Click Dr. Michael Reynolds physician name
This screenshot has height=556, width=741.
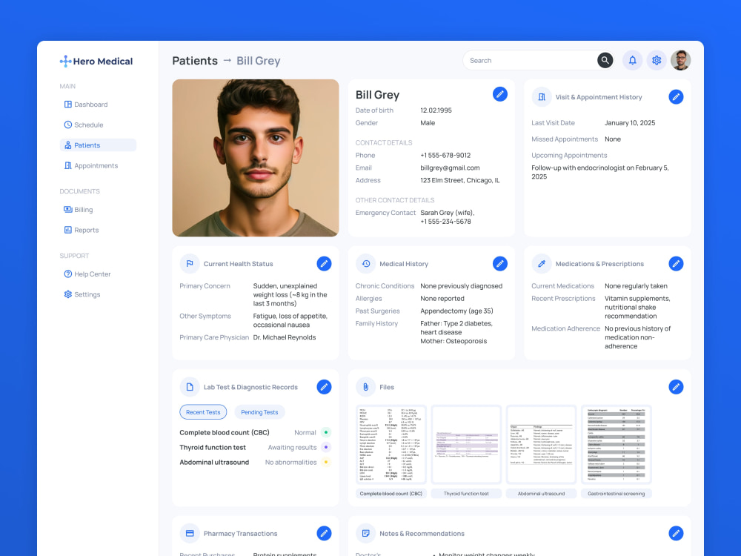coord(285,337)
